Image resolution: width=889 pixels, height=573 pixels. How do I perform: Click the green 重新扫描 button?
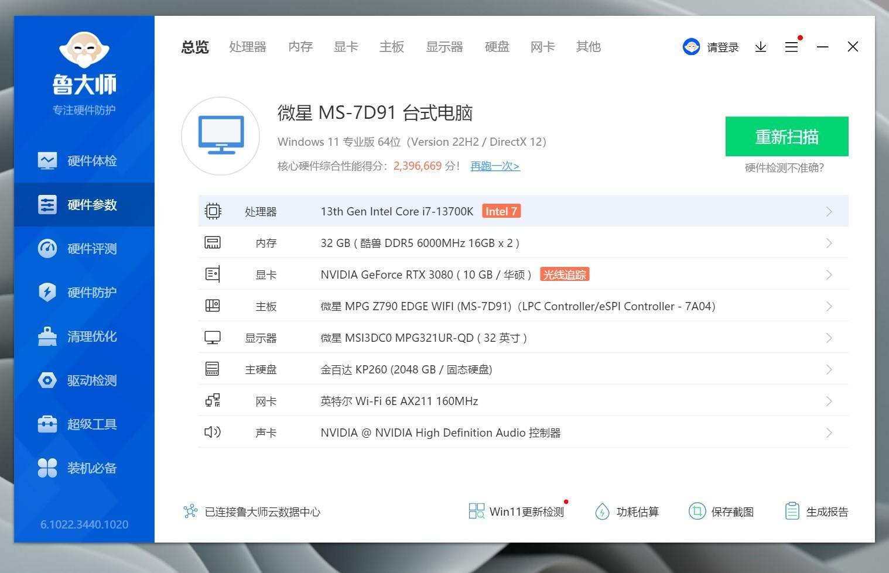point(787,136)
